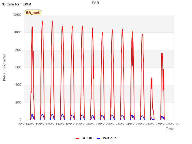Click the PAR (umol/m2/s) axis label
This screenshot has height=144, width=192.
pyautogui.click(x=4, y=67)
